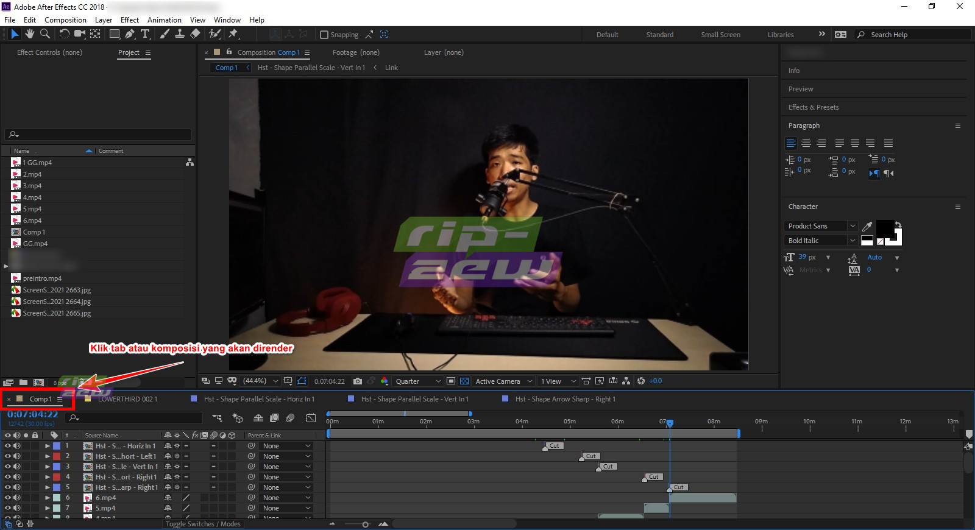
Task: Click the black fill color swatch
Action: point(885,229)
